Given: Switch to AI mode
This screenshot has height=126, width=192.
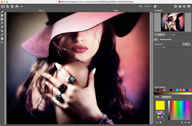Looking at the screenshot, I should (x=140, y=6).
